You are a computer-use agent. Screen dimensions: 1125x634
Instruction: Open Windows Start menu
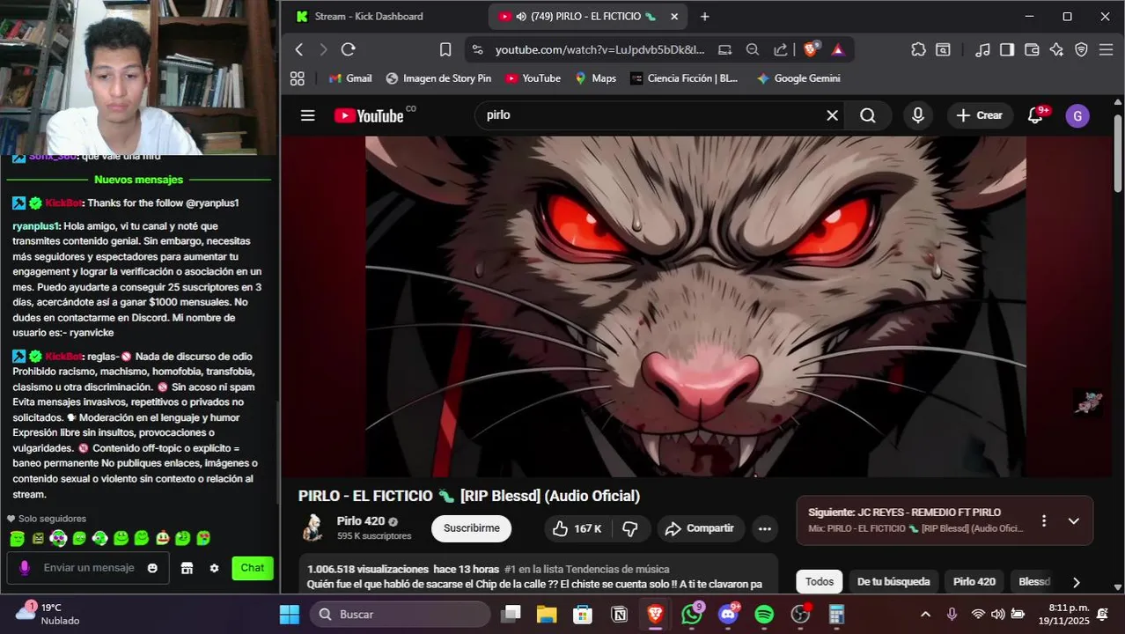(290, 614)
